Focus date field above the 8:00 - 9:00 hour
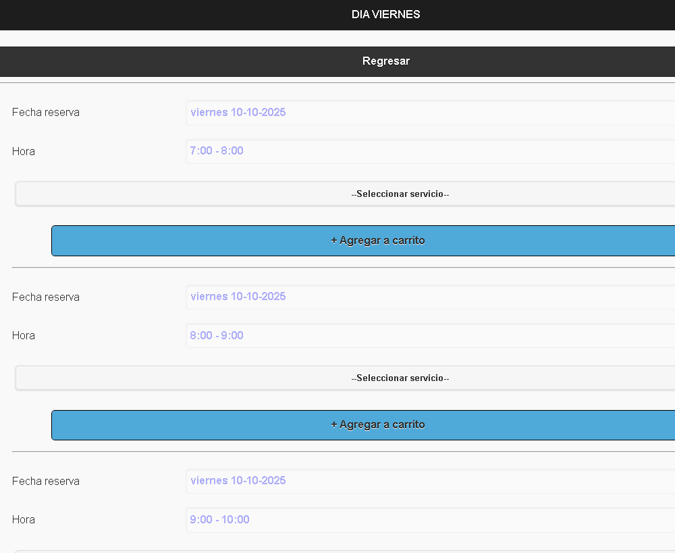 pyautogui.click(x=429, y=297)
